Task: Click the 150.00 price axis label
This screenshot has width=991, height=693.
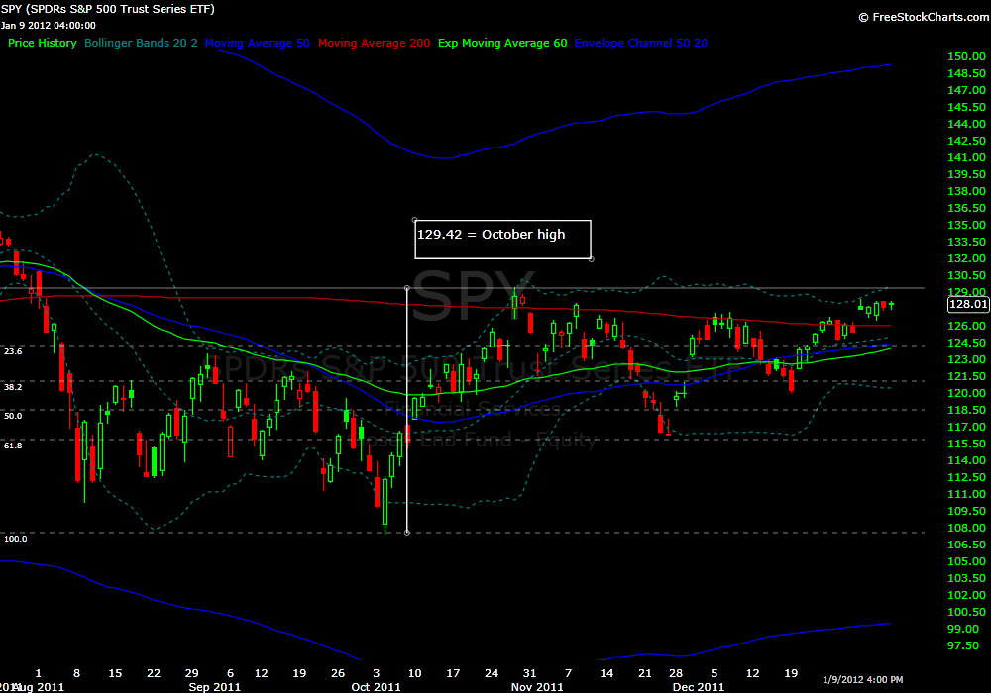Action: coord(966,56)
